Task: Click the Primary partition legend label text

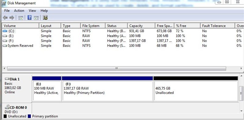Action: (x=45, y=116)
